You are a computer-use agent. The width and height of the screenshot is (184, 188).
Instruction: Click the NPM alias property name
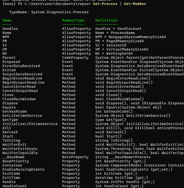tap(6, 37)
